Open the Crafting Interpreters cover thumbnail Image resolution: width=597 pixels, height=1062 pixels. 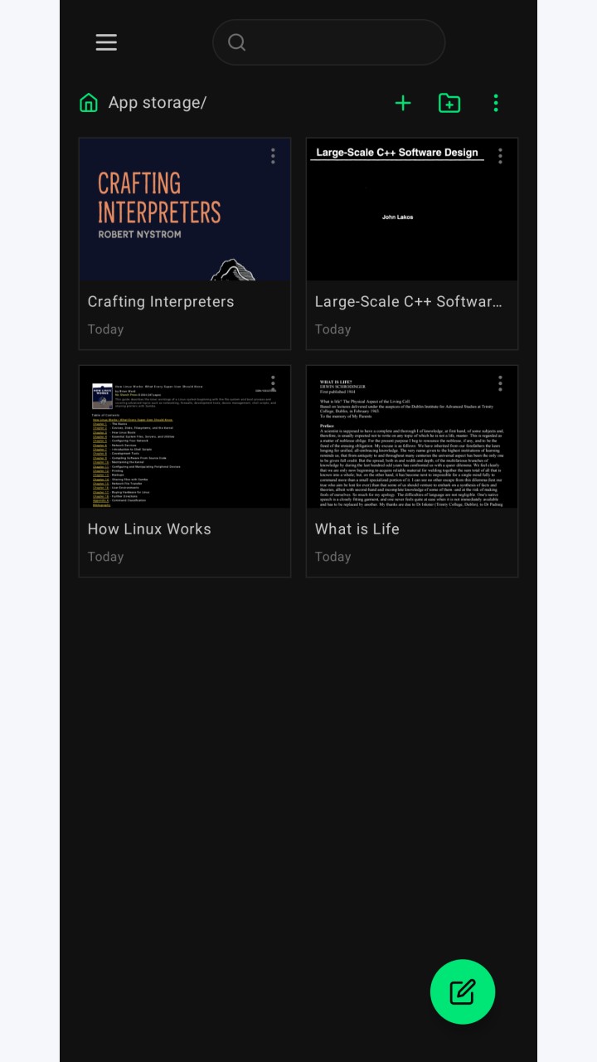[185, 210]
